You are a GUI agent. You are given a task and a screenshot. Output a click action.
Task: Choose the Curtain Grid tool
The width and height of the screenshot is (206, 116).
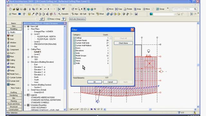pos(13,81)
